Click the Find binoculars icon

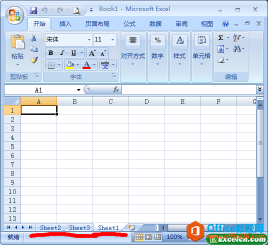236,49
